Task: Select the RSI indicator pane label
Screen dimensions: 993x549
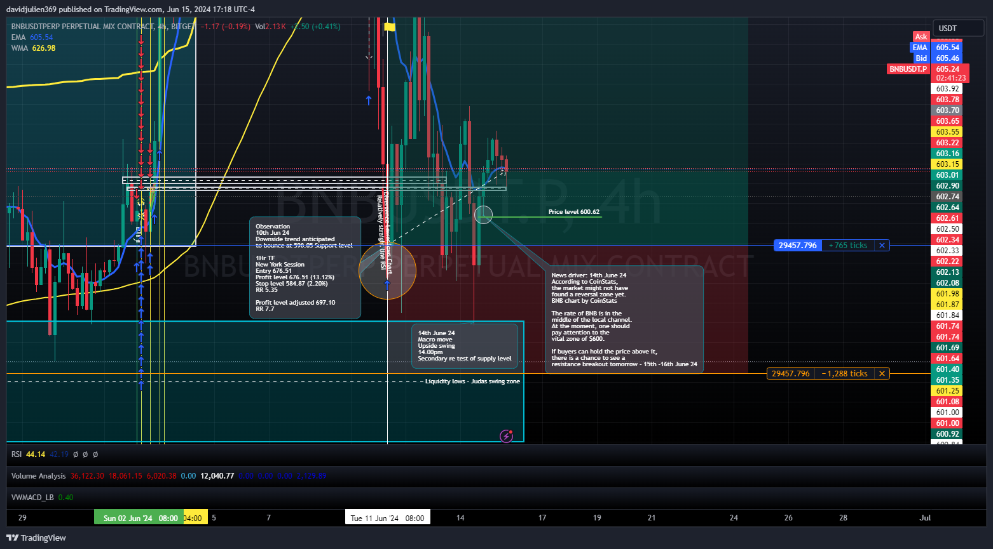Action: (17, 454)
